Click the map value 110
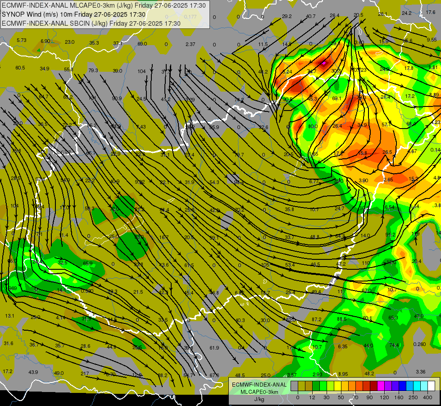 [x=366, y=263]
